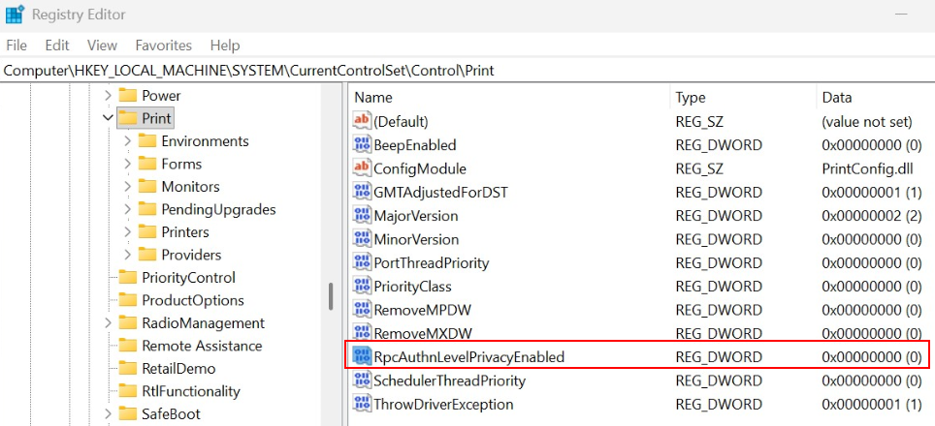The image size is (935, 426).
Task: Click the registry path address bar
Action: [x=467, y=71]
